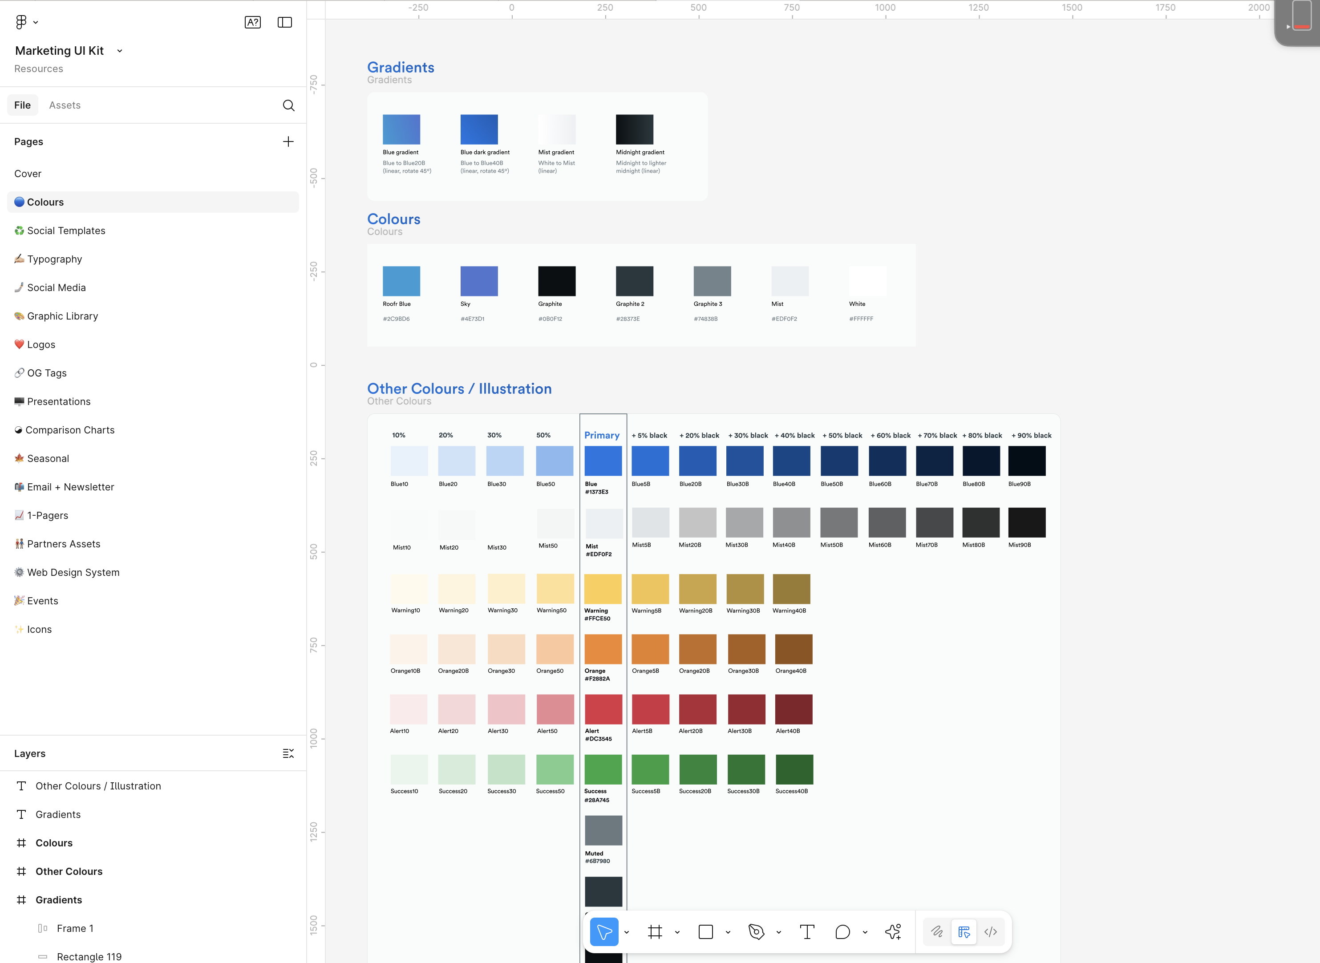Click the search icon in file panel
The width and height of the screenshot is (1320, 963).
point(288,105)
